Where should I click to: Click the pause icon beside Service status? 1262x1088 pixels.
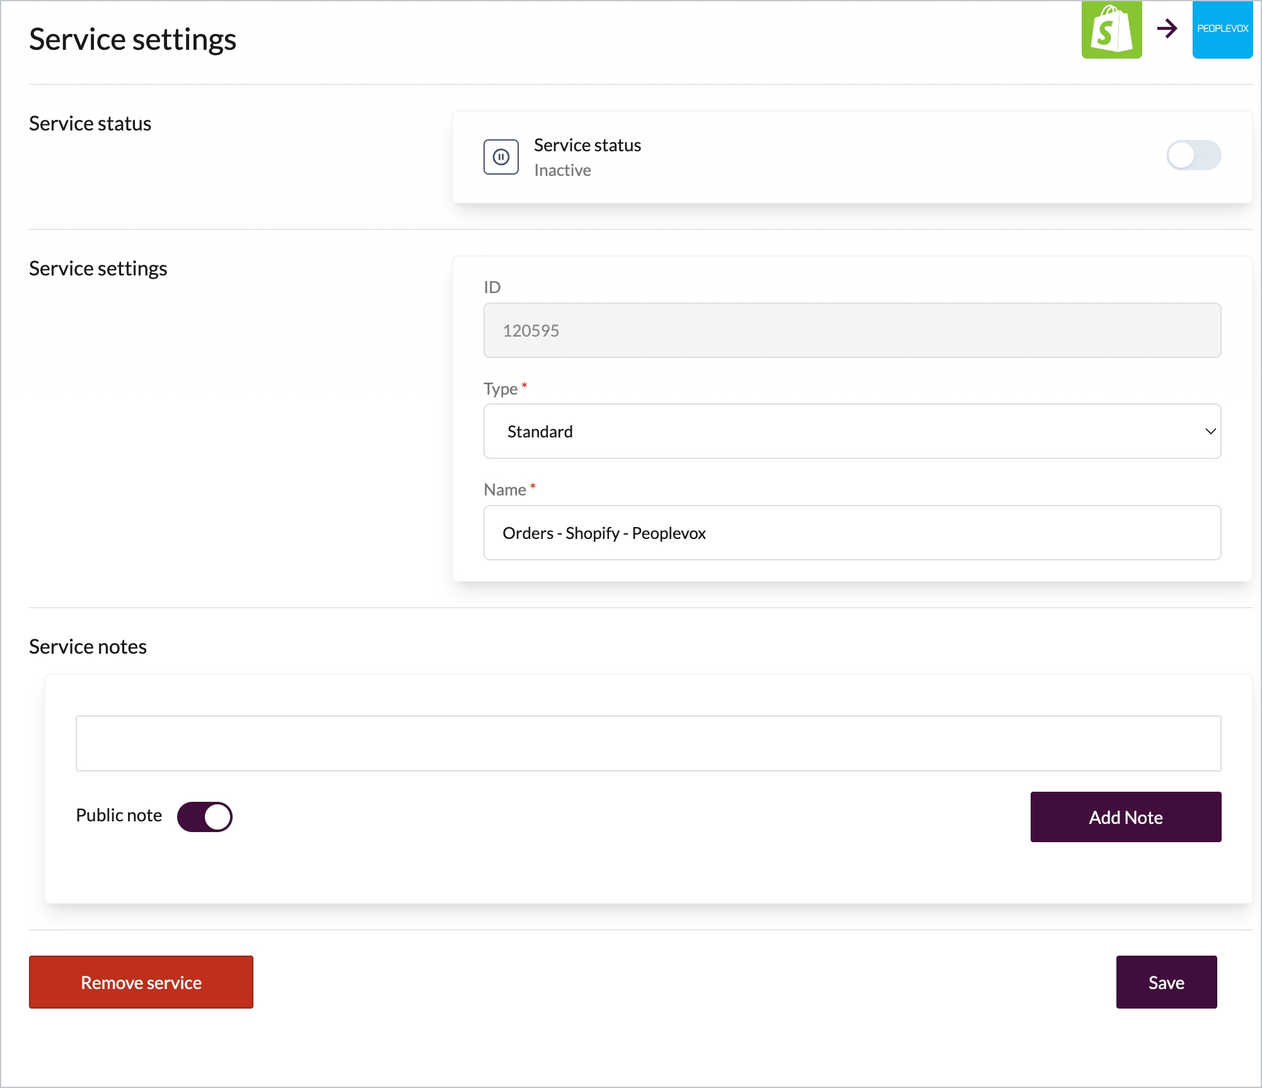click(x=501, y=157)
